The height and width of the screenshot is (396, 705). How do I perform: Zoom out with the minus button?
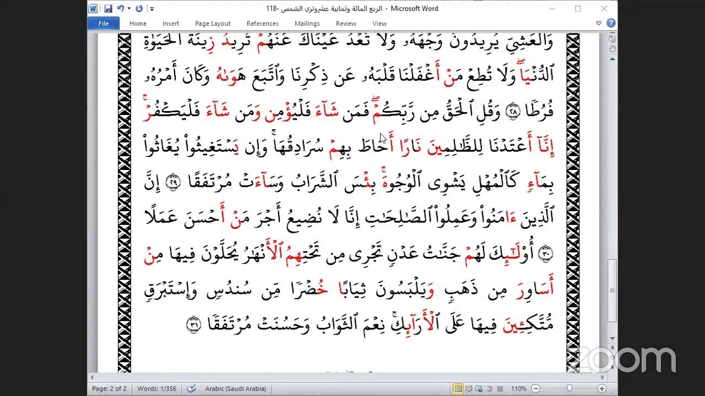[x=535, y=389]
